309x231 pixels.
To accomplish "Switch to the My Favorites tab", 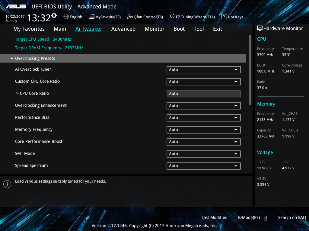I will [29, 29].
